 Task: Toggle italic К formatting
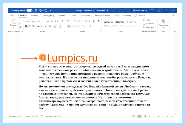[x=30, y=26]
